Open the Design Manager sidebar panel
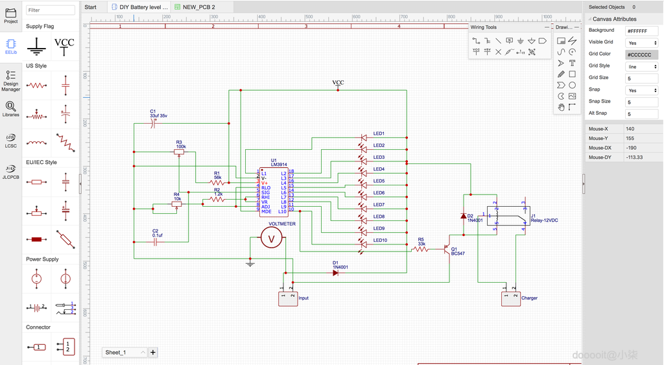 click(x=10, y=80)
